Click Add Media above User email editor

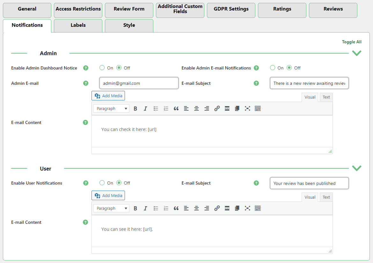click(108, 195)
